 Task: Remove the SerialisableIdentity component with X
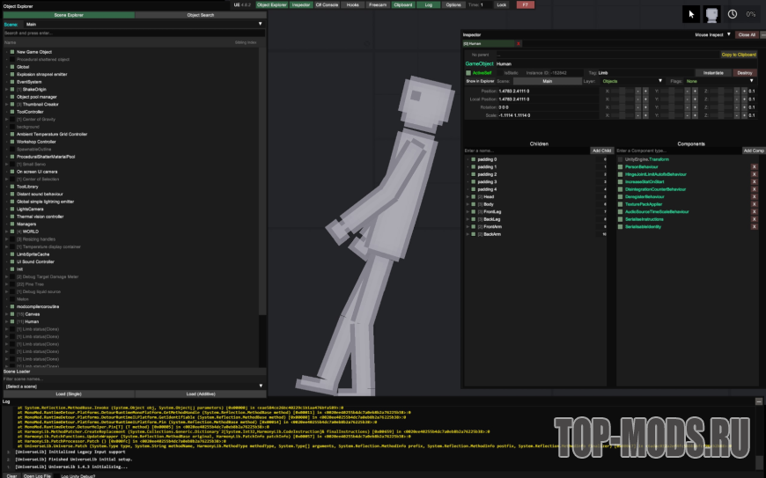pos(754,226)
